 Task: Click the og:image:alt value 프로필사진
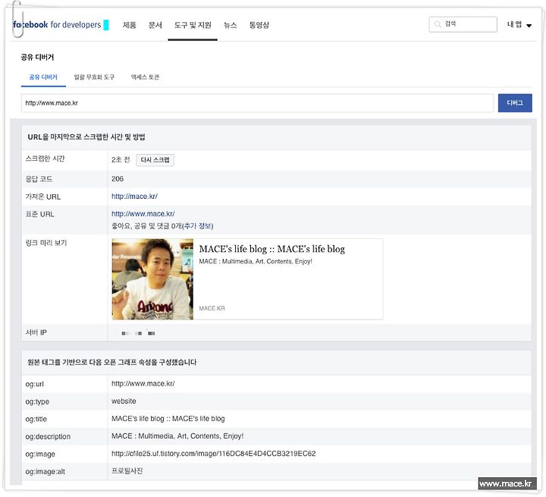127,471
